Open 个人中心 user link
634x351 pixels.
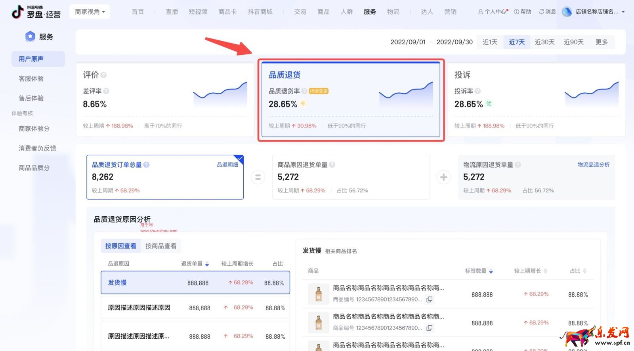(x=493, y=12)
